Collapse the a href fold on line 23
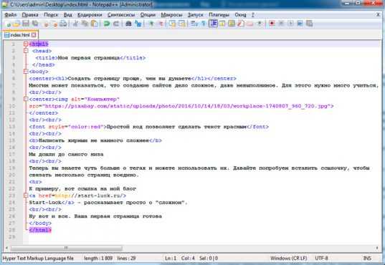385x265 pixels. pyautogui.click(x=26, y=196)
